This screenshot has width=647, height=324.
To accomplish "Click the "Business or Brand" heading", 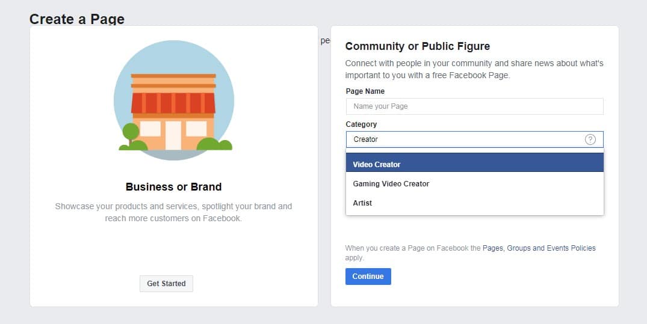I will pyautogui.click(x=173, y=187).
